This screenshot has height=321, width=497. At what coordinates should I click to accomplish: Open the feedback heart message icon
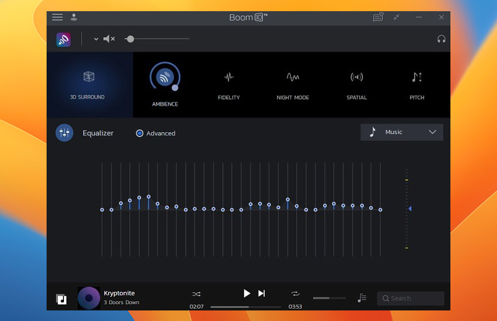click(378, 17)
